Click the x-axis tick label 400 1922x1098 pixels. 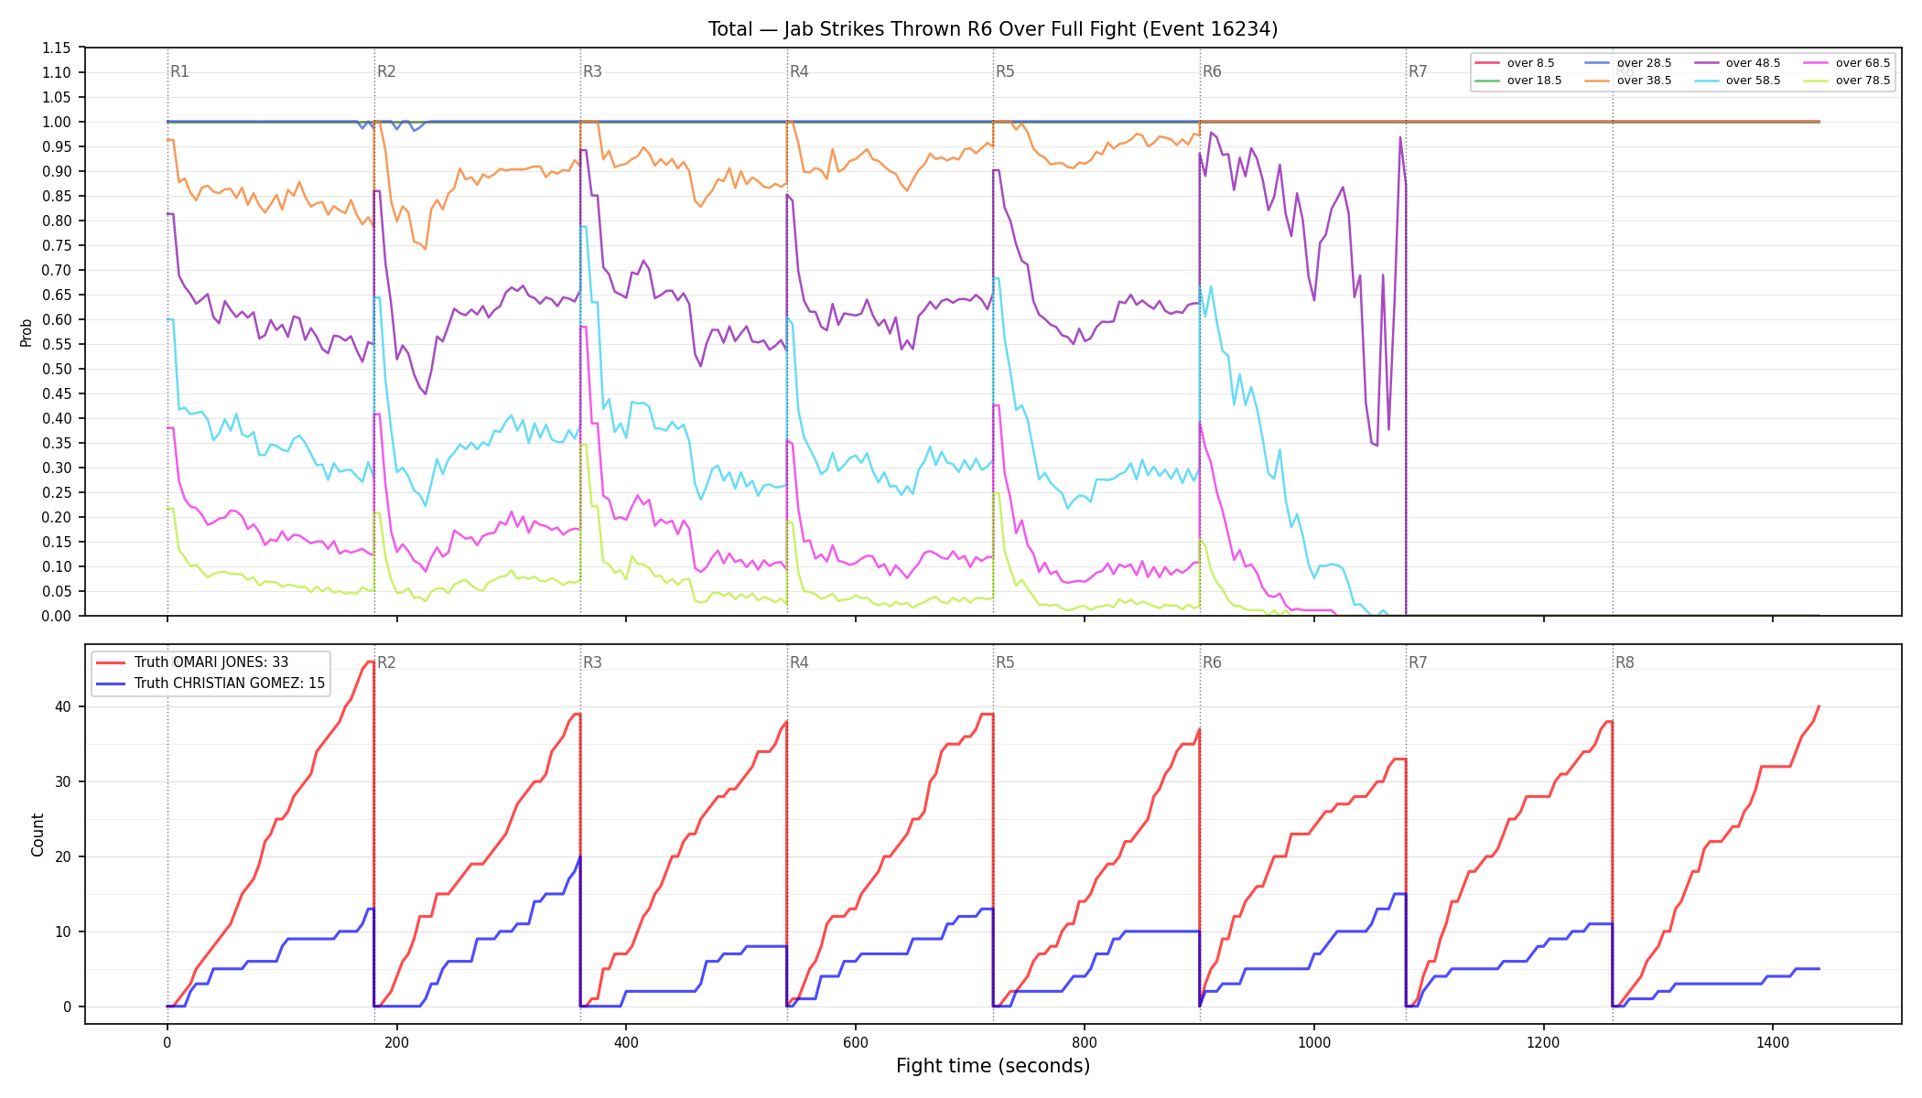click(626, 1042)
